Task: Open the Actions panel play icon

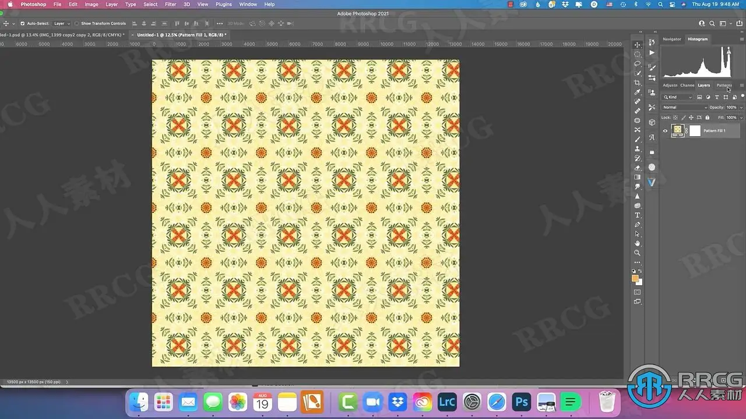Action: pyautogui.click(x=652, y=53)
